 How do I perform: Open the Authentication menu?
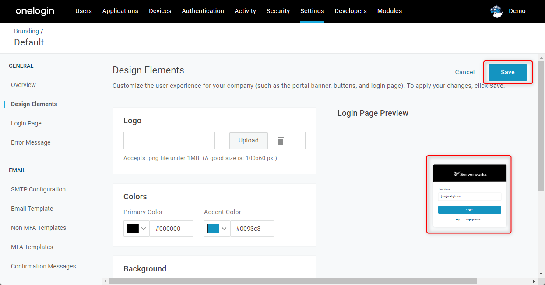(203, 11)
